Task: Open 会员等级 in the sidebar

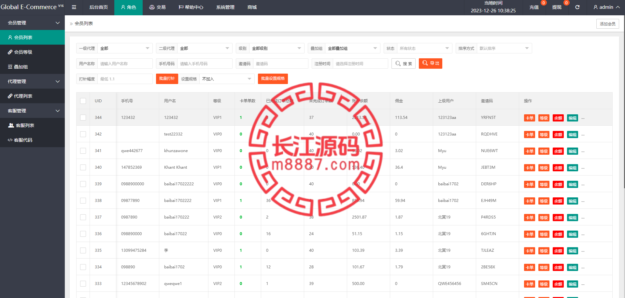Action: [x=32, y=52]
